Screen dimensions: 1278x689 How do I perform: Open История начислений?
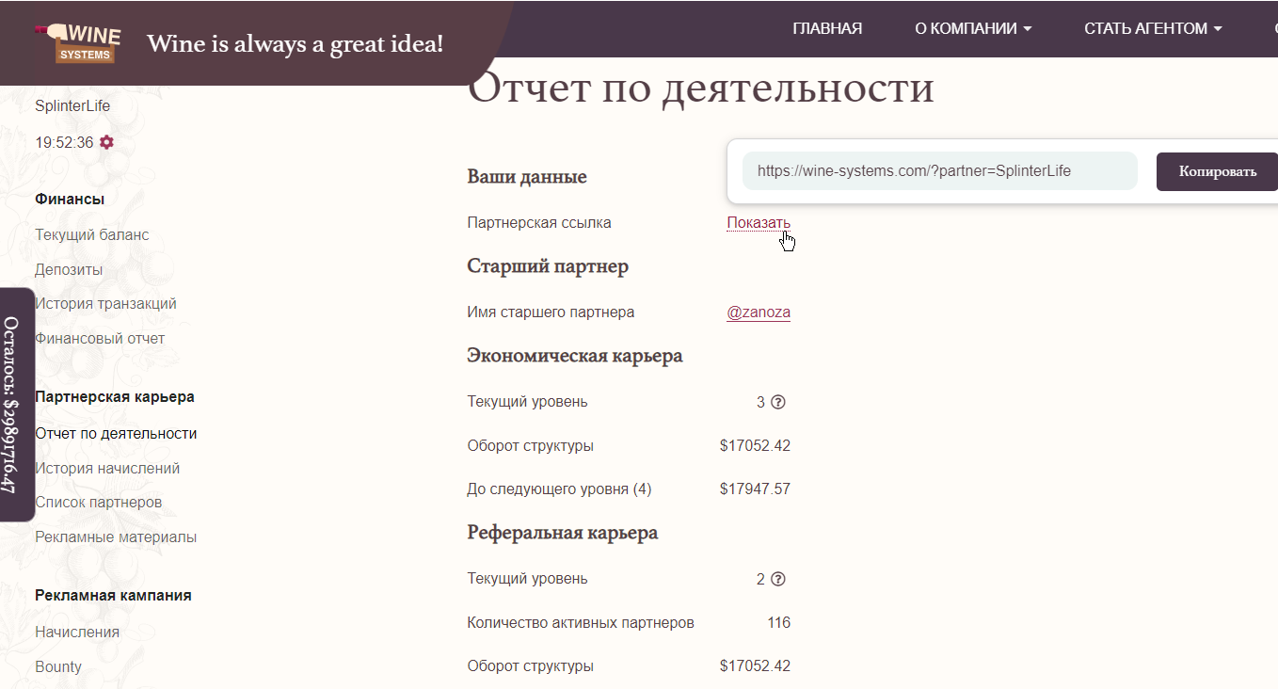[107, 469]
